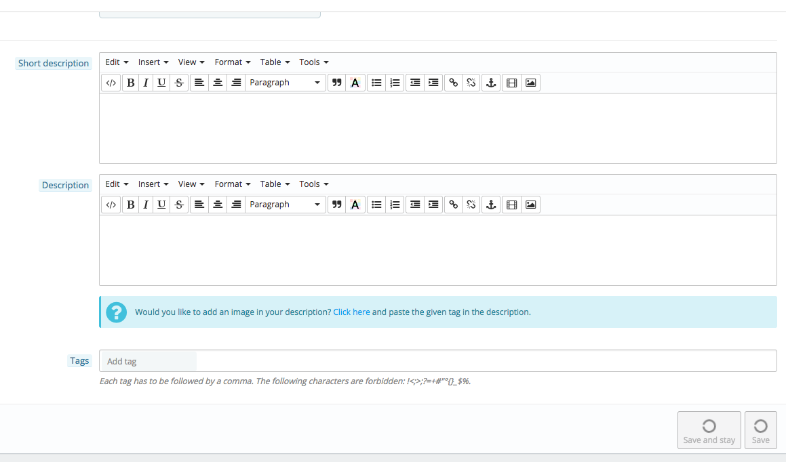Open text color picker in Description toolbar

pyautogui.click(x=355, y=205)
